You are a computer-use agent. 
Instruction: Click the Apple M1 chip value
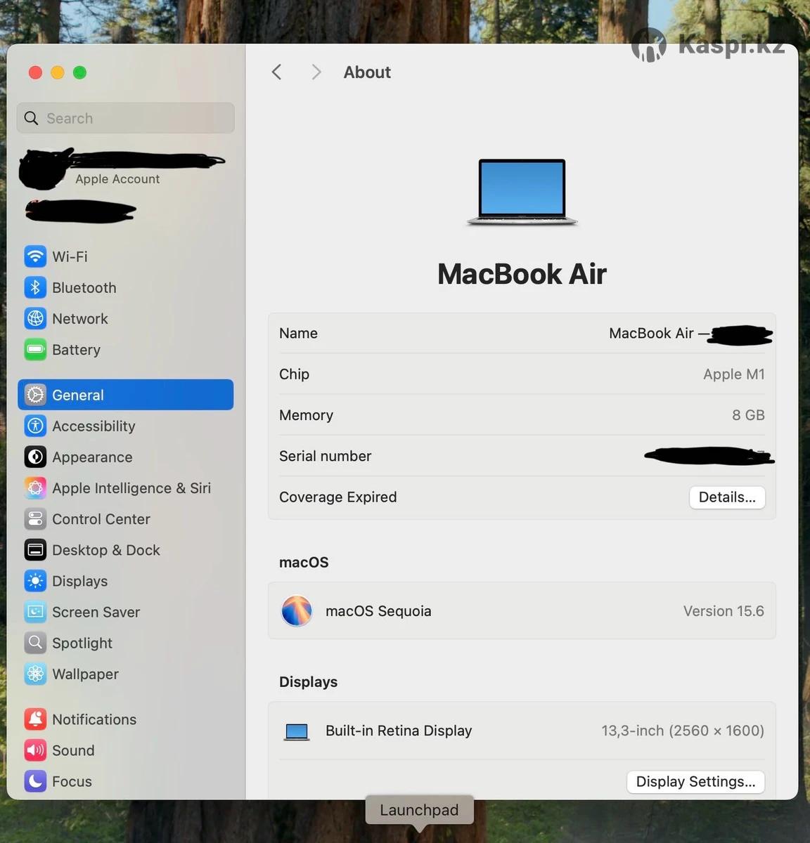[734, 374]
